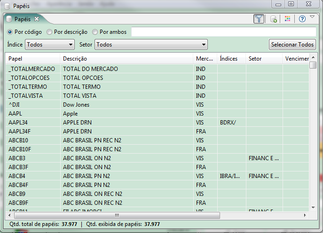Click horizontal scrollbar right arrow
This screenshot has width=323, height=233.
pos(305,215)
